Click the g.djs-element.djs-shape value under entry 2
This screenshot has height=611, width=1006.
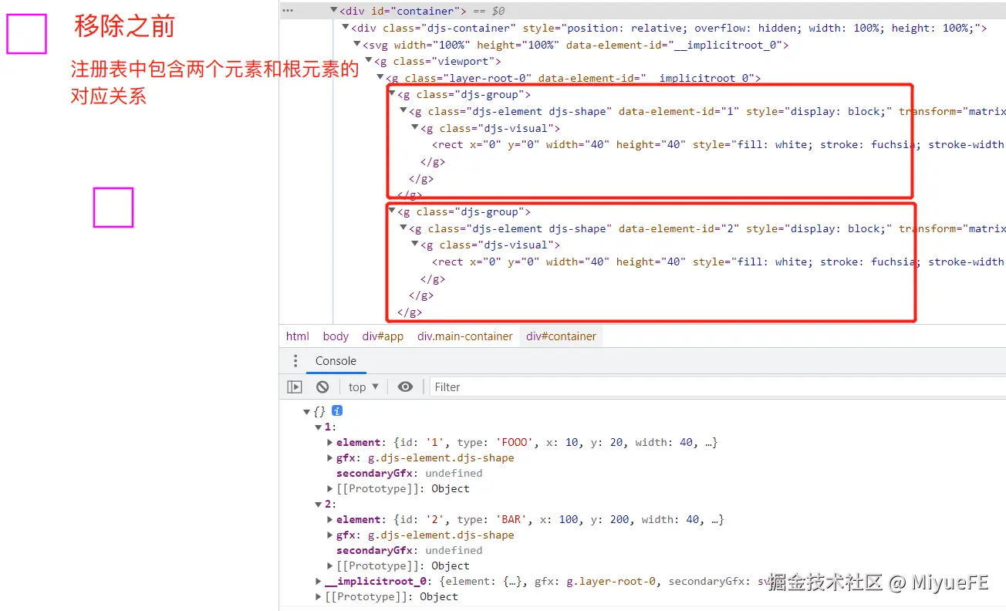[441, 535]
